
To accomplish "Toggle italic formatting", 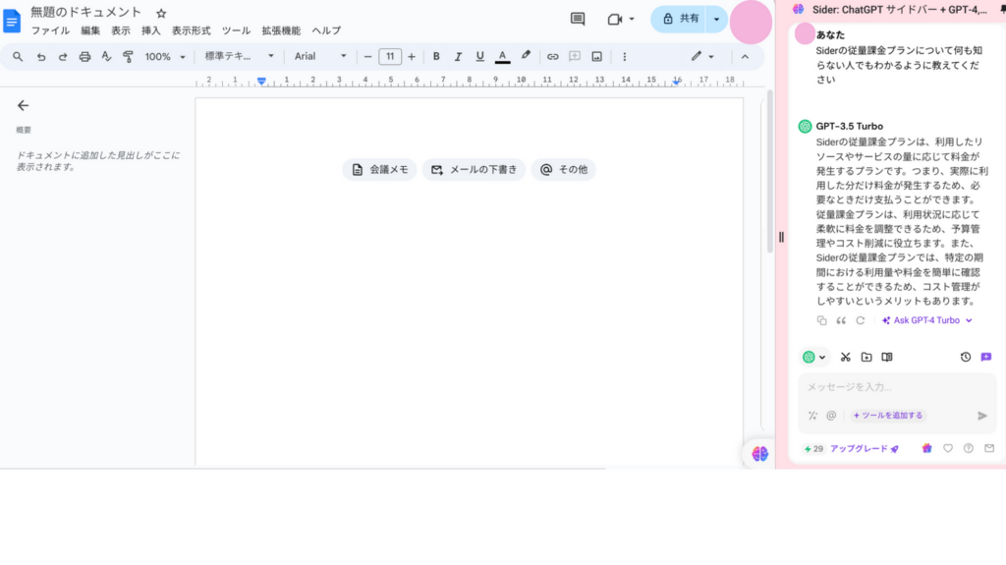I will pos(458,57).
